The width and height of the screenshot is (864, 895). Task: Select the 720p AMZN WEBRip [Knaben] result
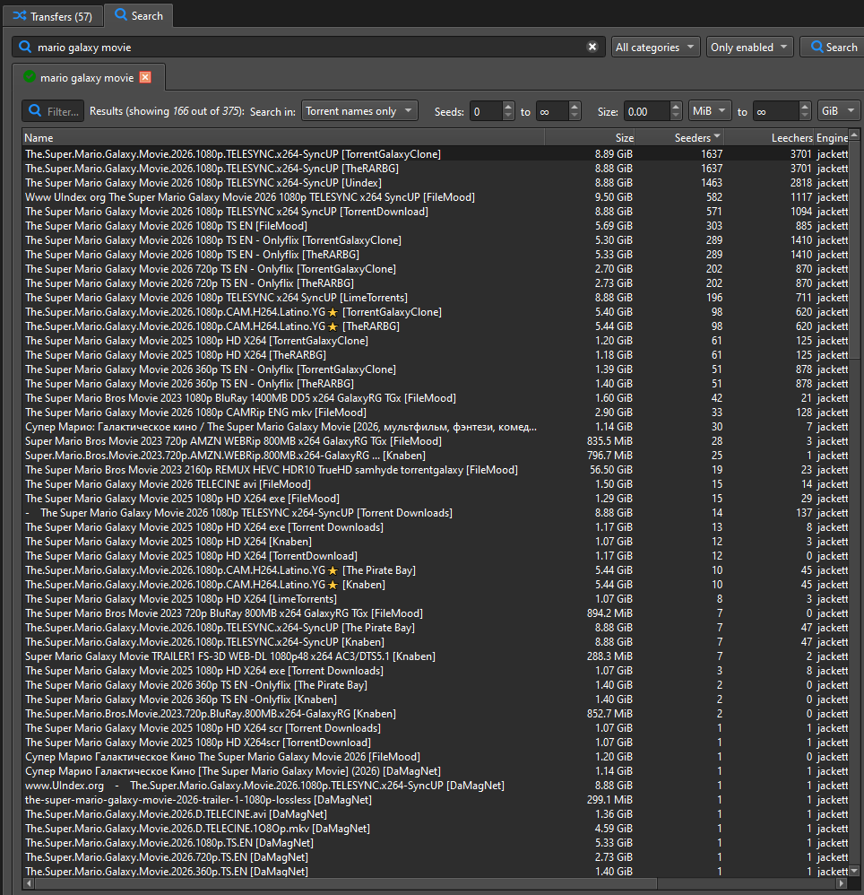(436, 456)
